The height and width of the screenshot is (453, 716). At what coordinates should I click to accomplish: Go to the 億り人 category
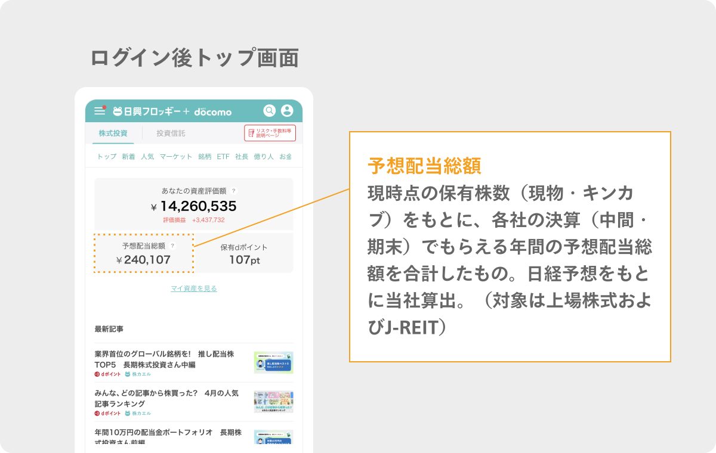pyautogui.click(x=263, y=157)
